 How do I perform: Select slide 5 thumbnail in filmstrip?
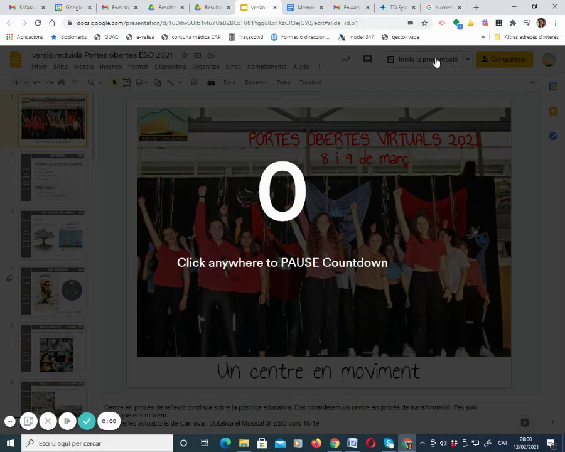[x=53, y=348]
